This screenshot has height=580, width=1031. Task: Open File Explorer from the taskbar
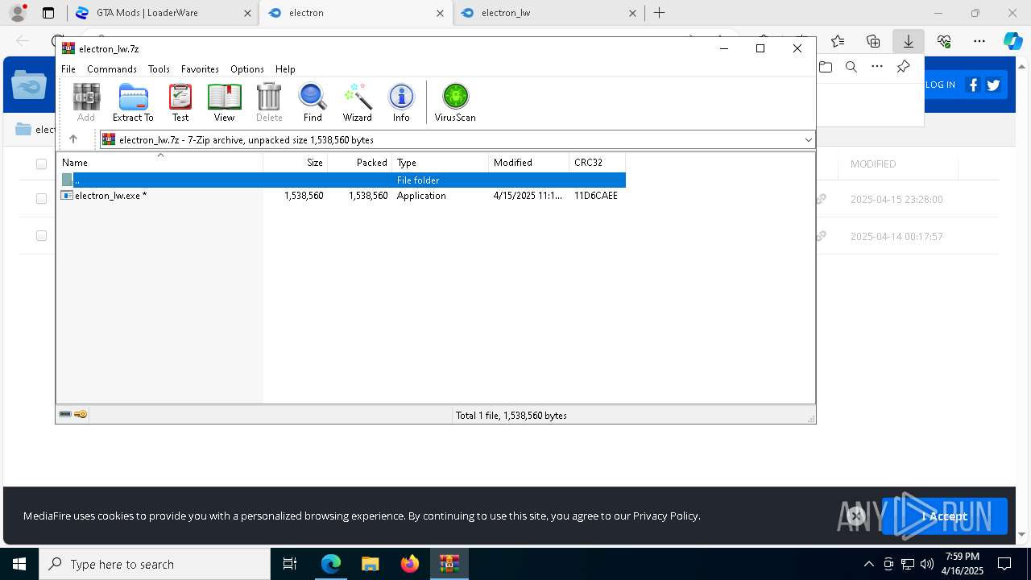[x=370, y=564]
